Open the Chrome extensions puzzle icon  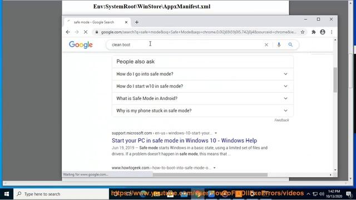pos(314,32)
